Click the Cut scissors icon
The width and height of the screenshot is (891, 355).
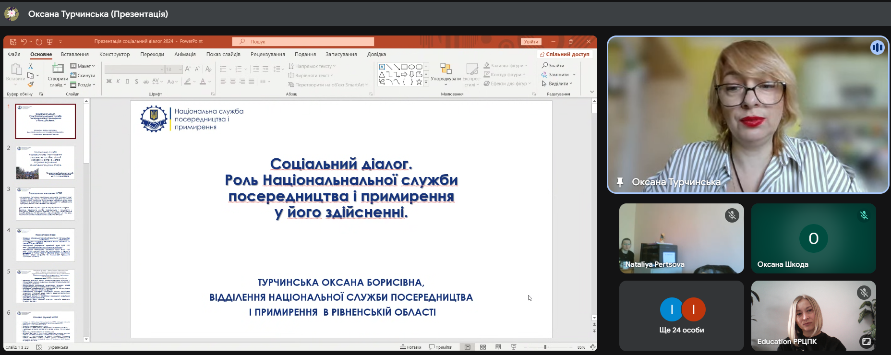tap(31, 66)
